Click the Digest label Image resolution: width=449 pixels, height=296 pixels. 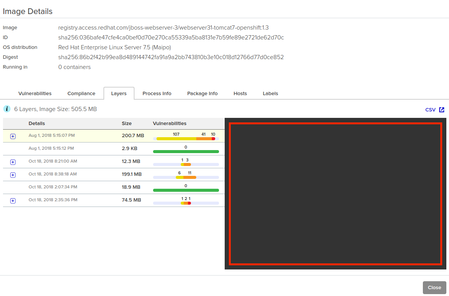click(10, 57)
